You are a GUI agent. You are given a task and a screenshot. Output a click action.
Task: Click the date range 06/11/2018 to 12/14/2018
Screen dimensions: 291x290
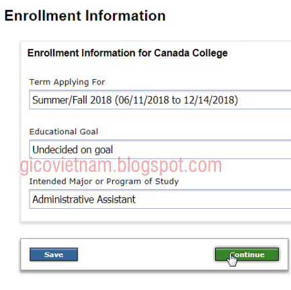[x=176, y=100]
